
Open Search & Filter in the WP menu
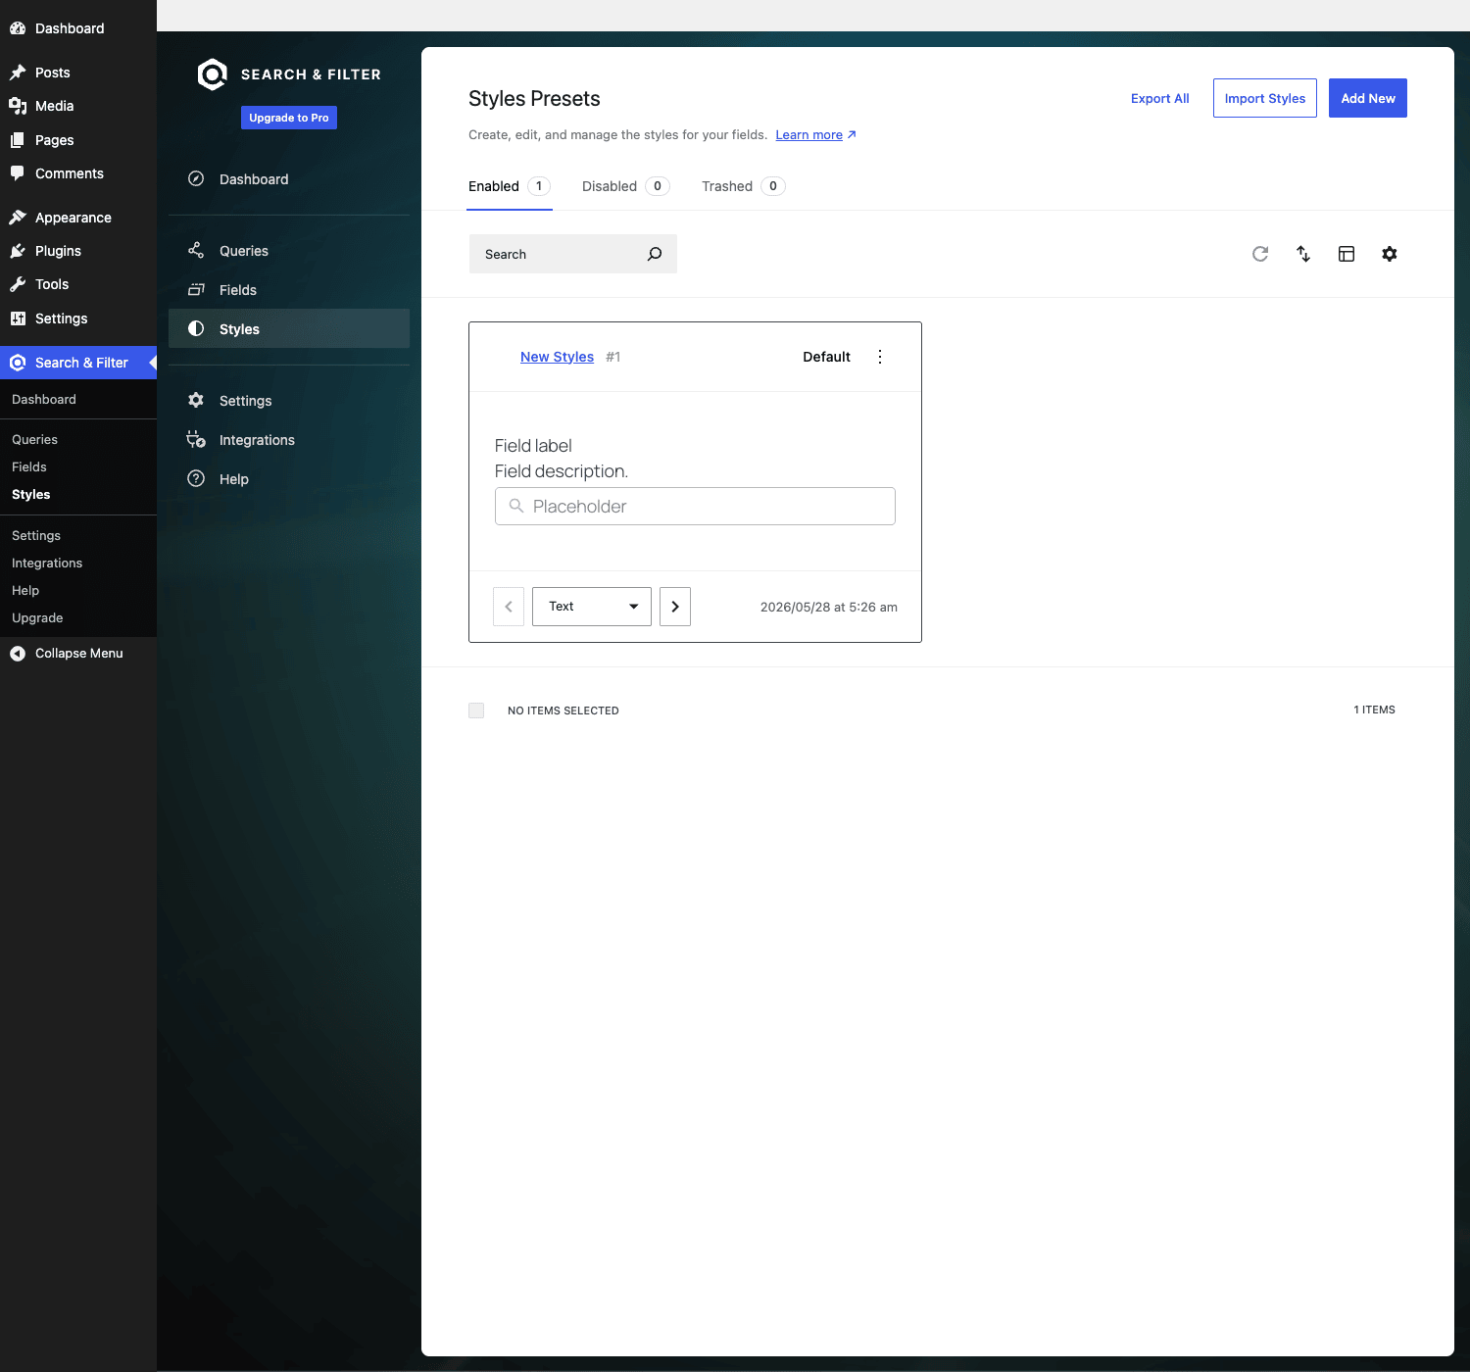click(x=78, y=363)
